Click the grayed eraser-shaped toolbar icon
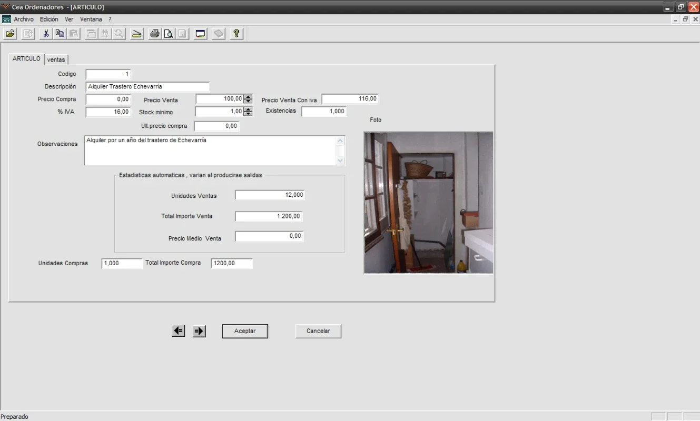Screen dimensions: 700x421 click(x=219, y=34)
